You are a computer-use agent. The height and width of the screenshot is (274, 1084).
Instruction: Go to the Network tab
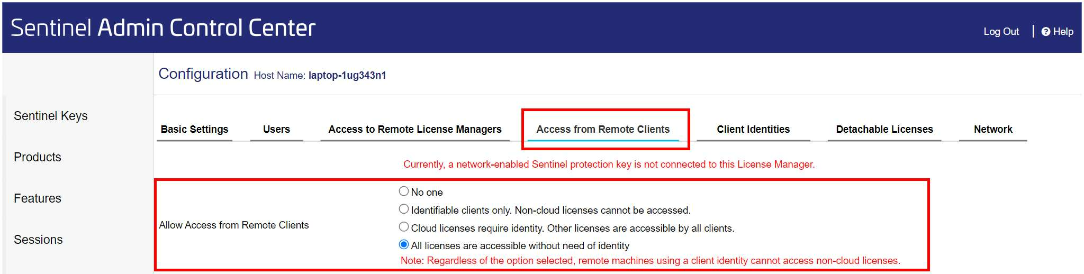[x=993, y=129]
